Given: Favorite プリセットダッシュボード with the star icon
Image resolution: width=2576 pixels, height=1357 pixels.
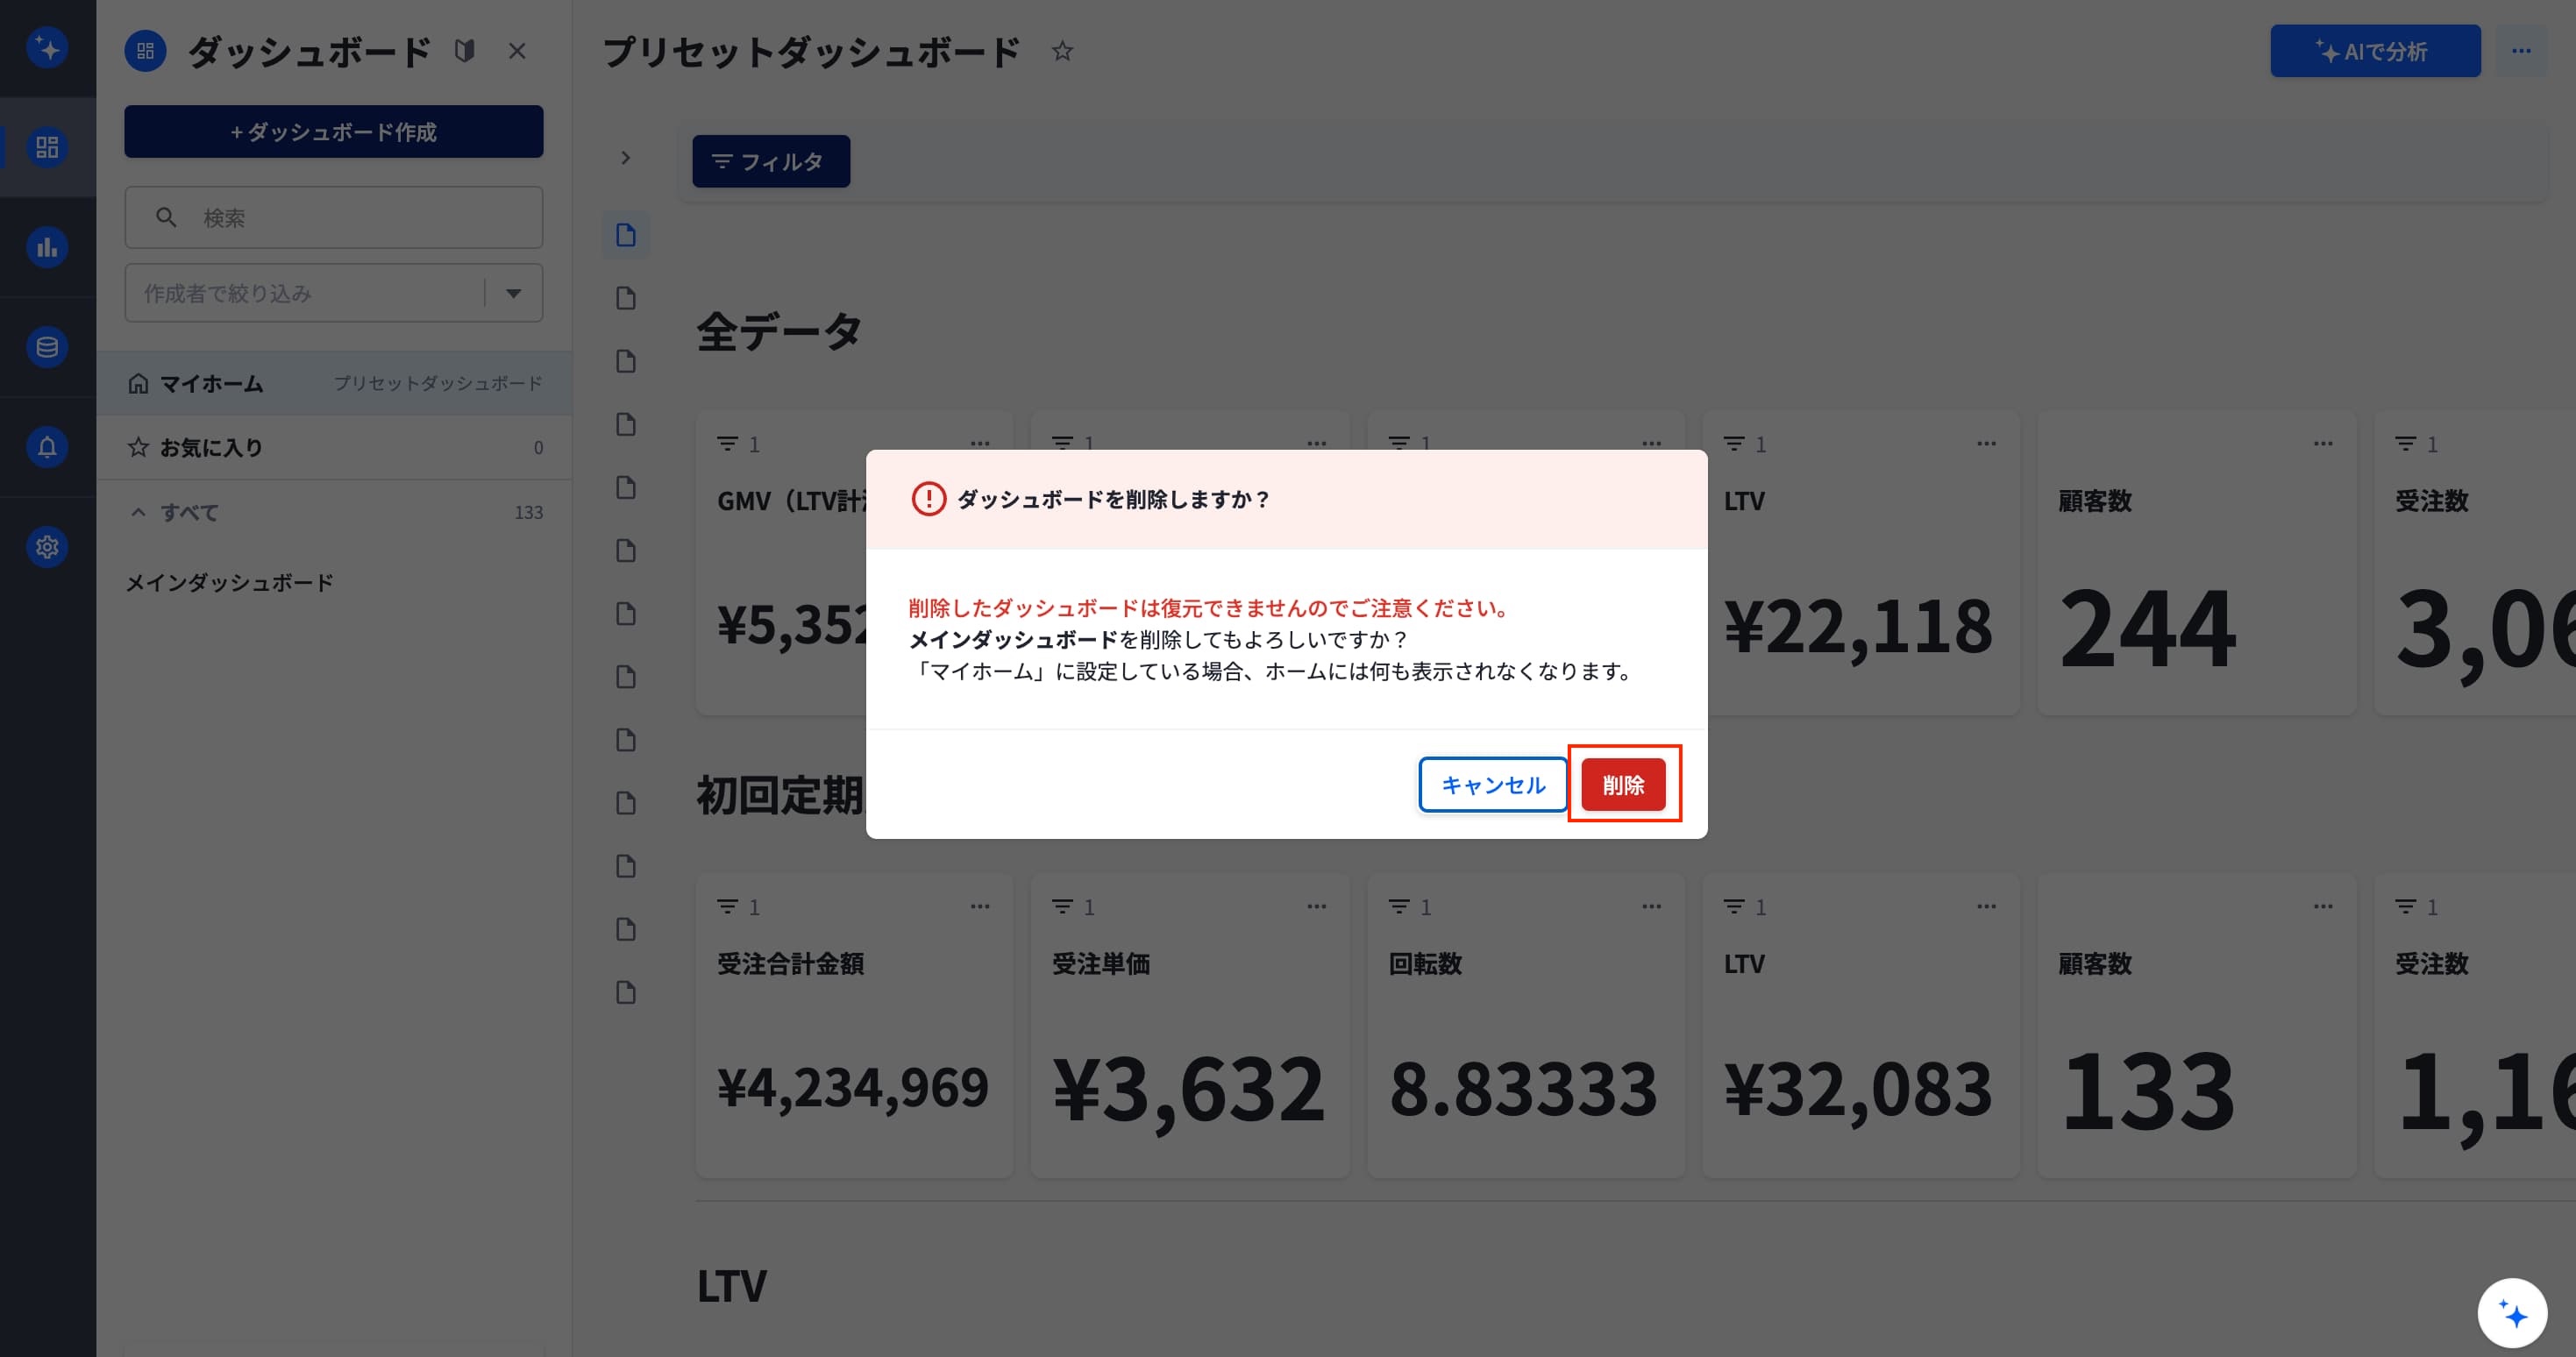Looking at the screenshot, I should tap(1062, 51).
